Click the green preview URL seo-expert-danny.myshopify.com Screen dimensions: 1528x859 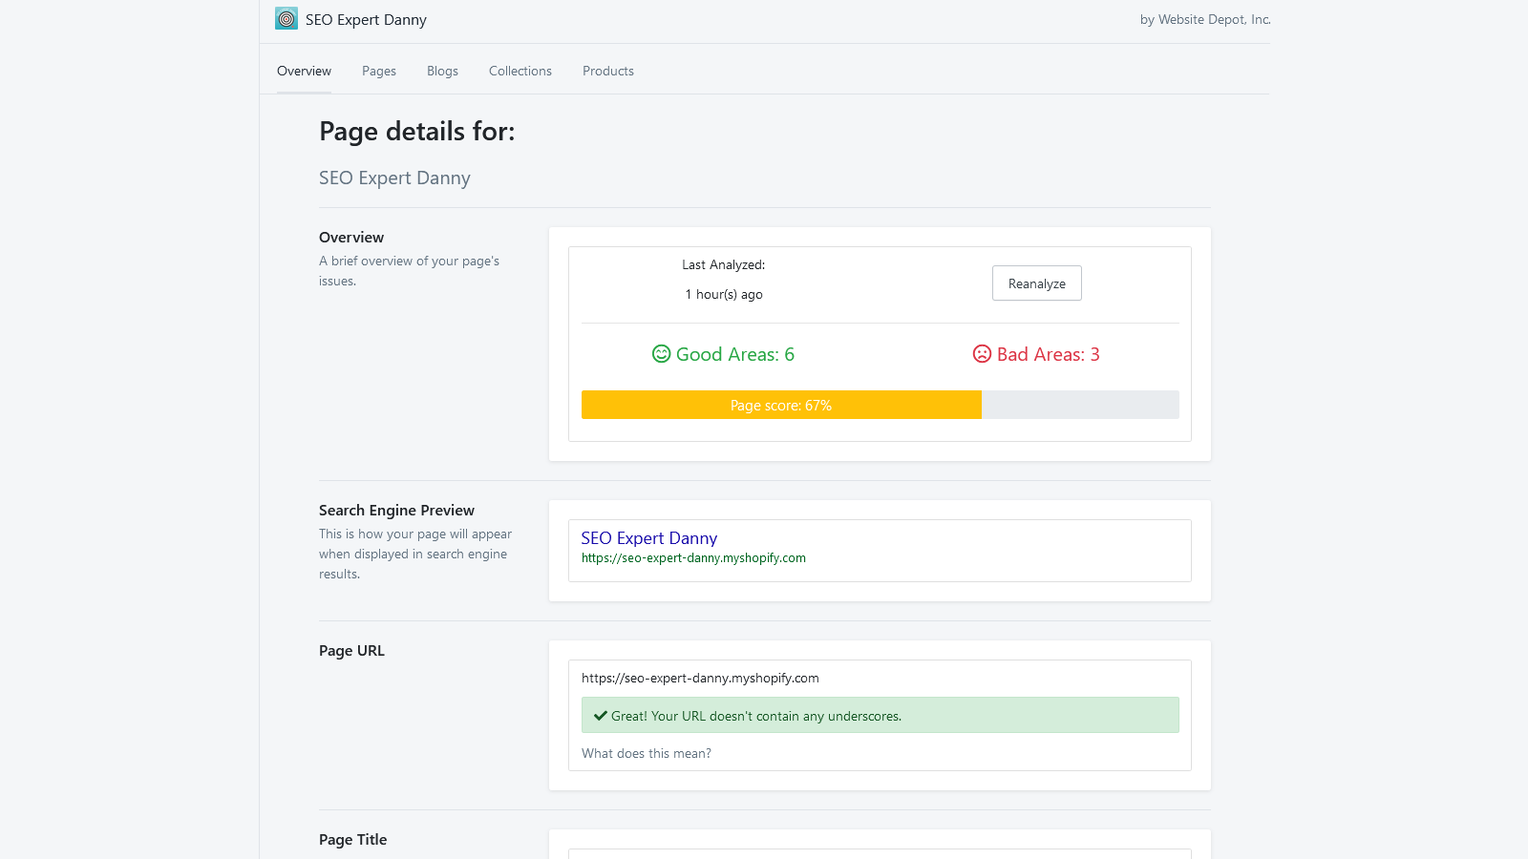(x=693, y=558)
